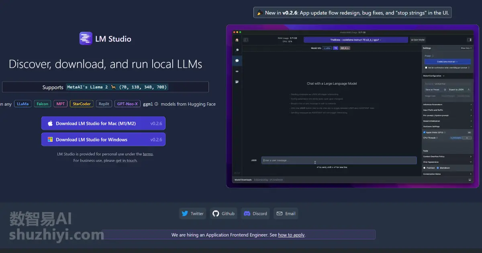Open the Search icon in app sidebar

237,50
